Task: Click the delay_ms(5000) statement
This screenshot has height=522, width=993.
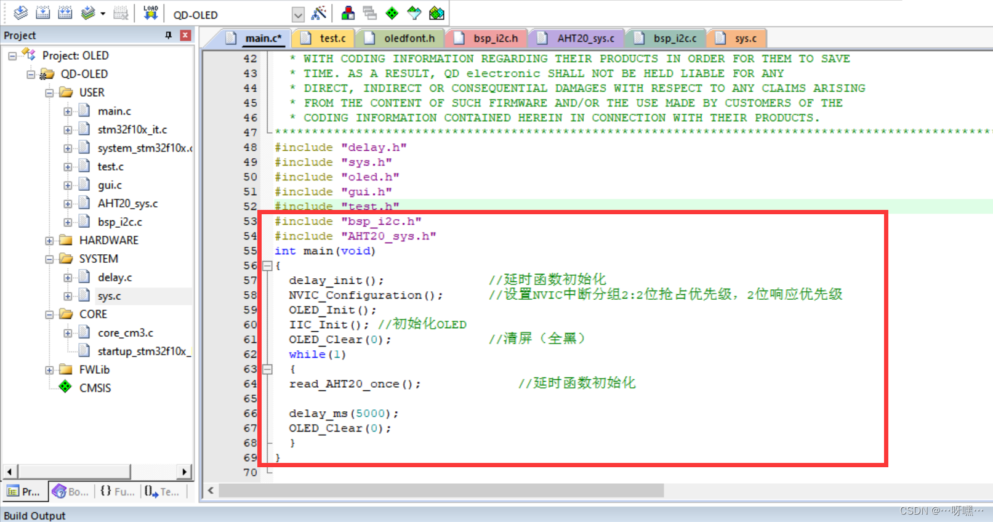Action: point(344,414)
